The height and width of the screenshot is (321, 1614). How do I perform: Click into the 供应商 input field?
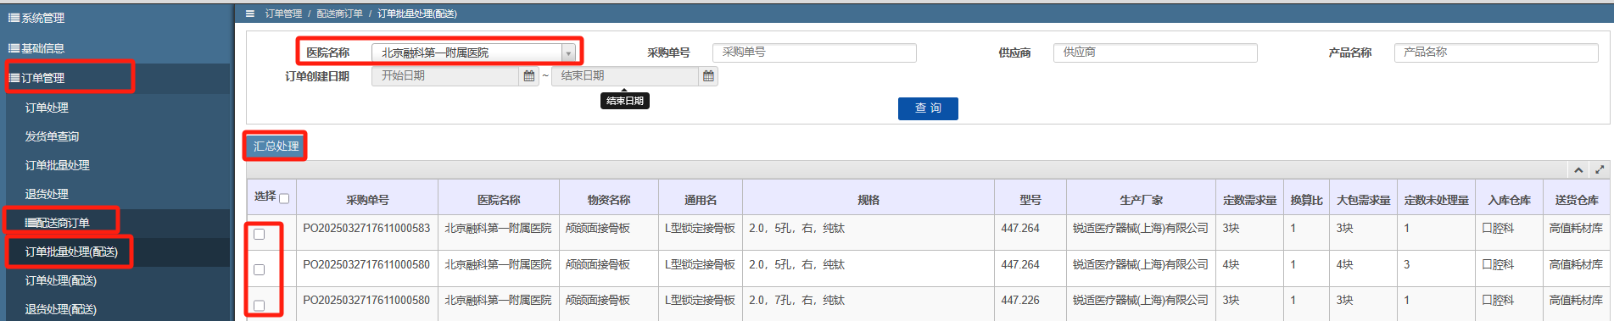click(x=1155, y=53)
